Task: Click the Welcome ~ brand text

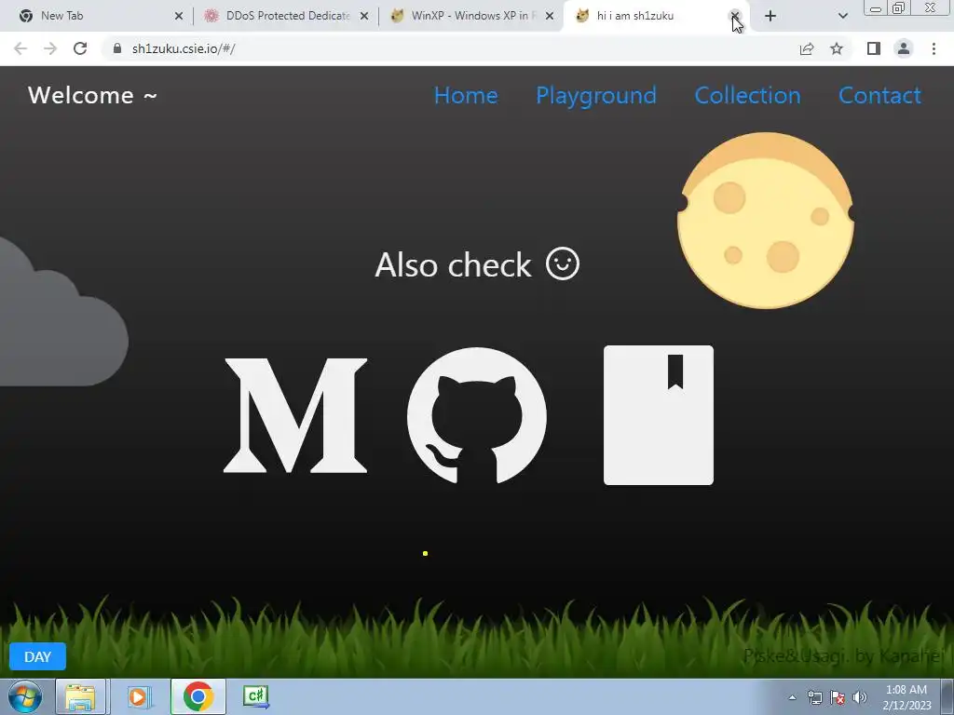Action: 93,96
